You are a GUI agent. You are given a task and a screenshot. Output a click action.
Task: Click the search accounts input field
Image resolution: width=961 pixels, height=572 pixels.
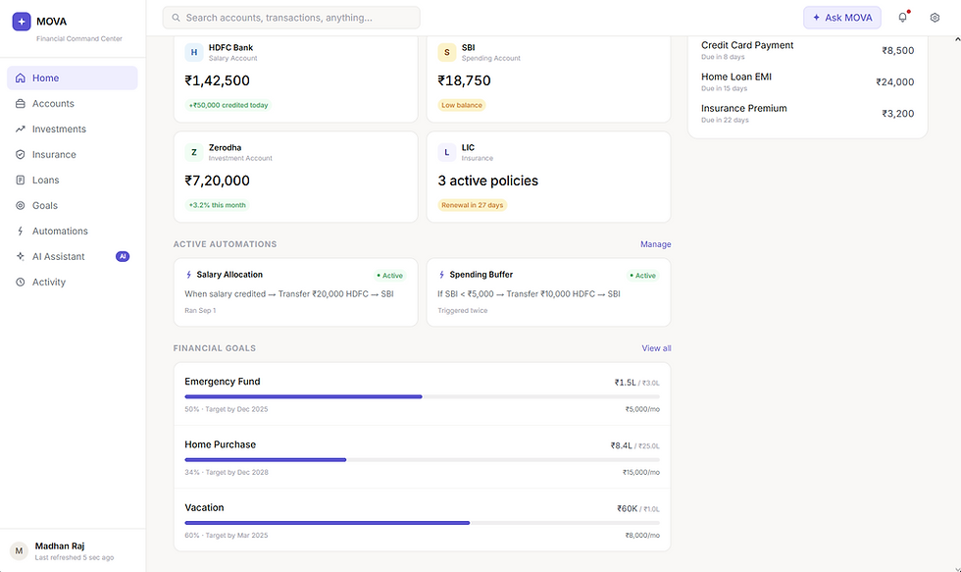point(291,18)
